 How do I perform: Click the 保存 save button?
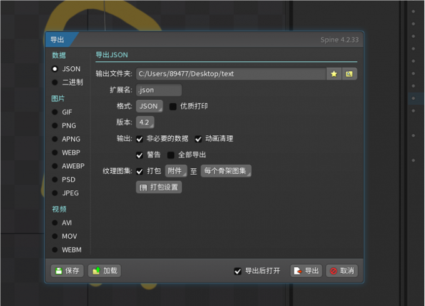[x=67, y=271]
